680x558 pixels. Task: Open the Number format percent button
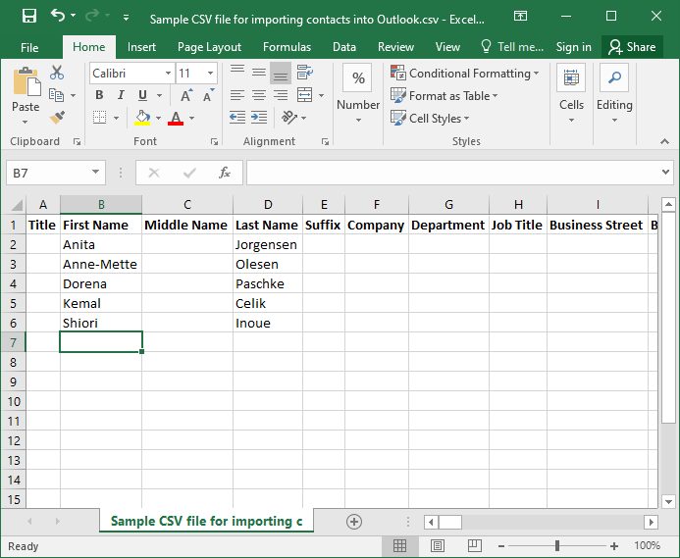(x=358, y=78)
